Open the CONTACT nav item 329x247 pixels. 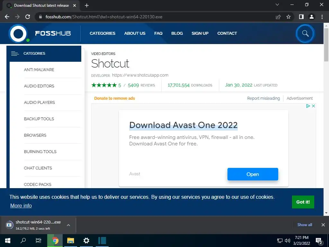coord(227,33)
